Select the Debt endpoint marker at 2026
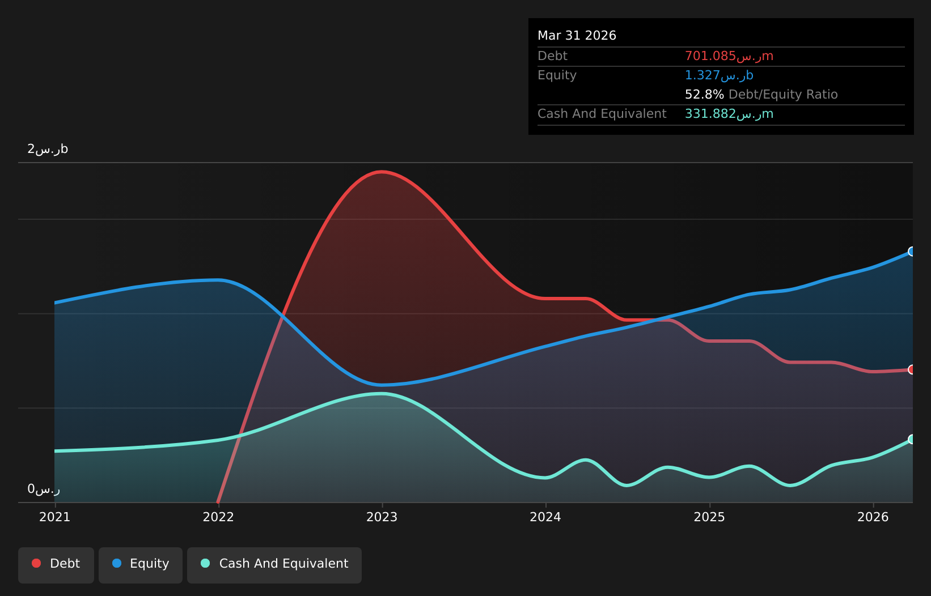Image resolution: width=931 pixels, height=596 pixels. (x=912, y=369)
